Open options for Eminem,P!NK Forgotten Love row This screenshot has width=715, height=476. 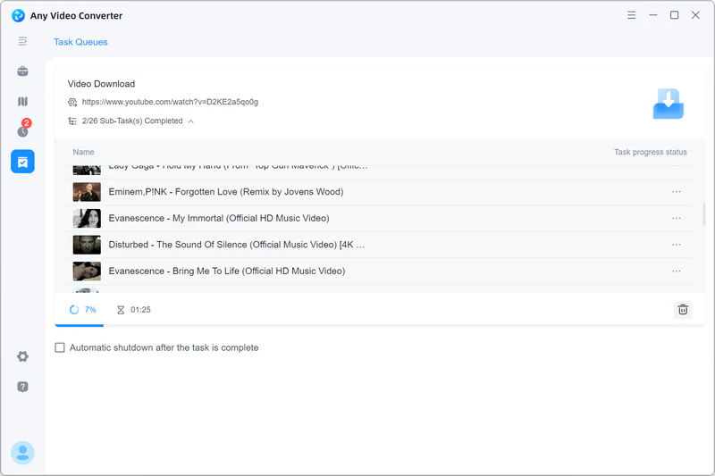[676, 192]
